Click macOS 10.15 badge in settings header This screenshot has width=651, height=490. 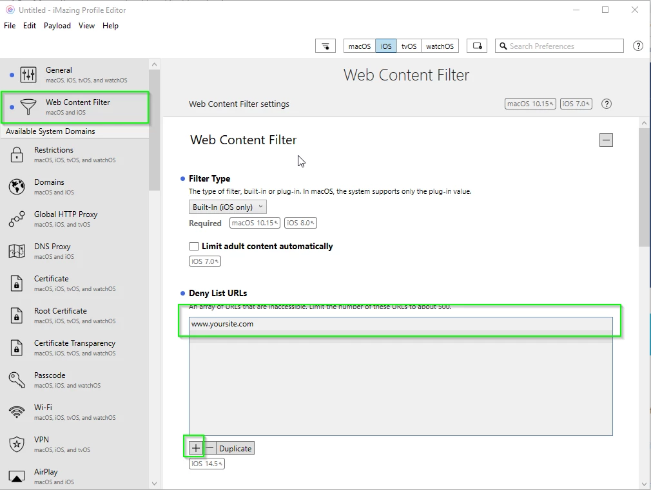530,104
